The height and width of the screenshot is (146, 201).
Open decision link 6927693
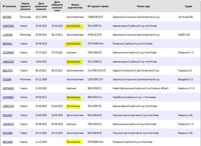click(7, 17)
